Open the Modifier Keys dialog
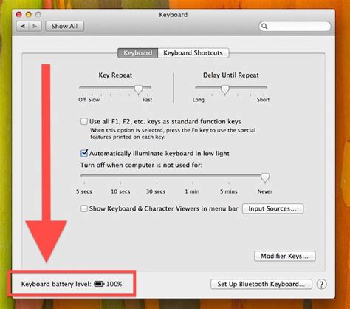Screen dimensions: 350x309 [x=285, y=256]
